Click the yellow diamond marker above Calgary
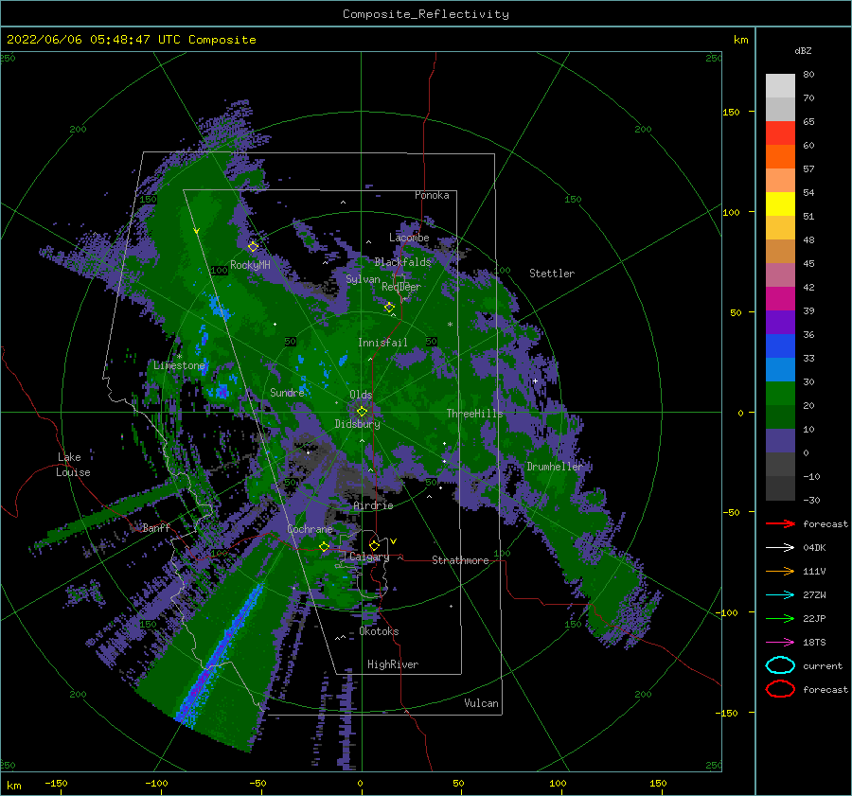Image resolution: width=852 pixels, height=796 pixels. pyautogui.click(x=374, y=545)
